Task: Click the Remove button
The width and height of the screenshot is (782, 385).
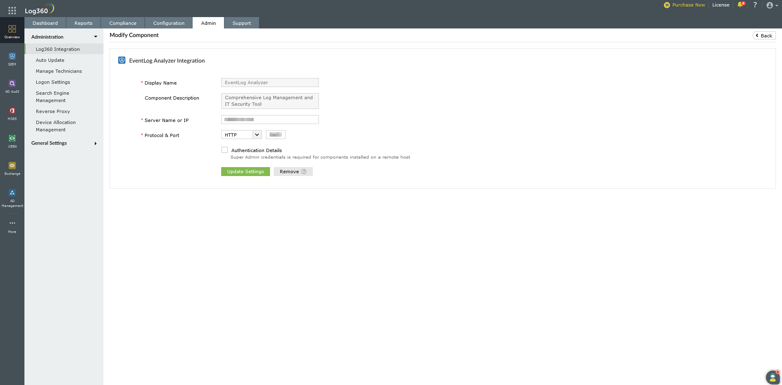Action: (293, 172)
